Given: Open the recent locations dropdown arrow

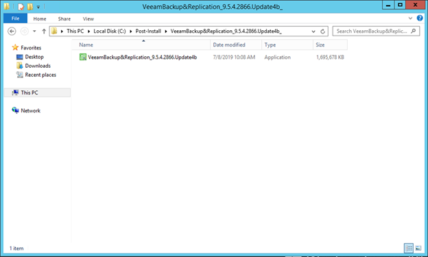Looking at the screenshot, I should pyautogui.click(x=34, y=32).
